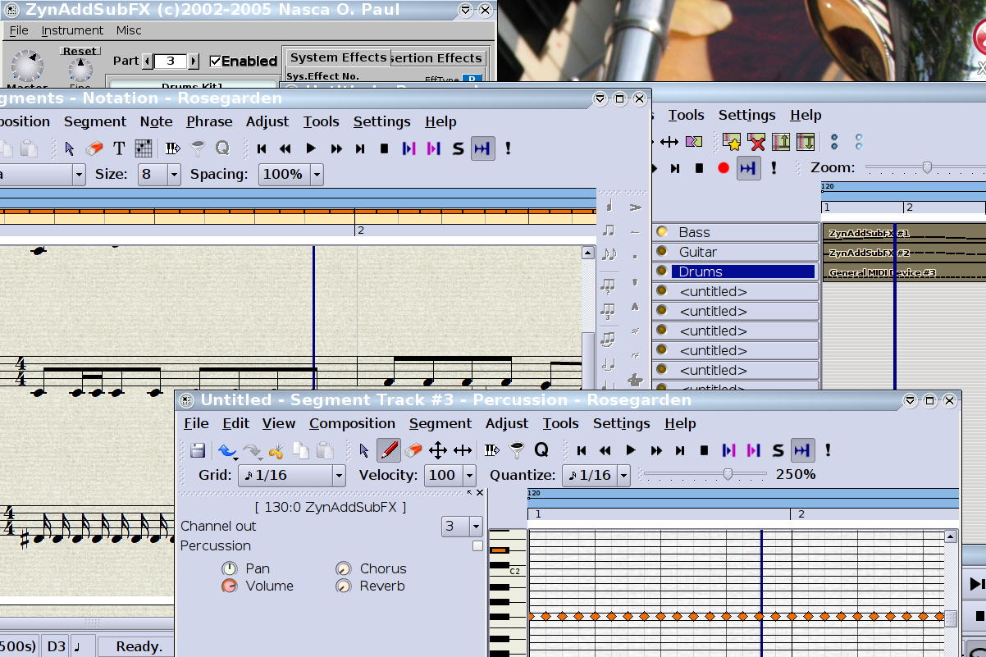986x657 pixels.
Task: Click the Quantize Q icon in Notation window
Action: point(222,148)
